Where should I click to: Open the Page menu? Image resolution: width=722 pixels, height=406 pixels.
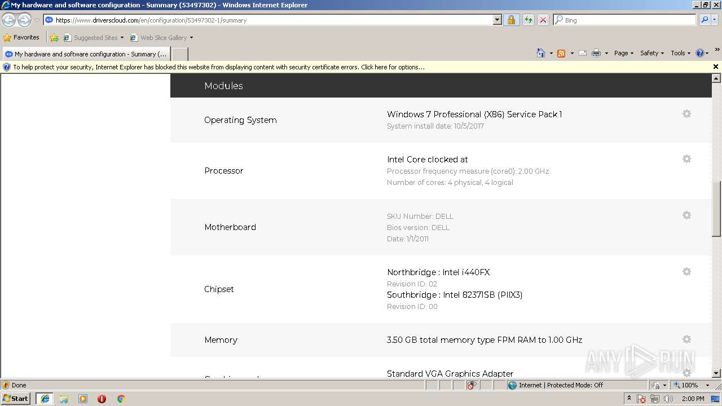click(623, 53)
